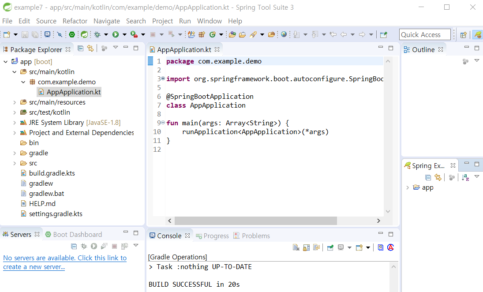This screenshot has height=292, width=483.
Task: Toggle Link with Editor in Spring Explorer
Action: [x=438, y=177]
